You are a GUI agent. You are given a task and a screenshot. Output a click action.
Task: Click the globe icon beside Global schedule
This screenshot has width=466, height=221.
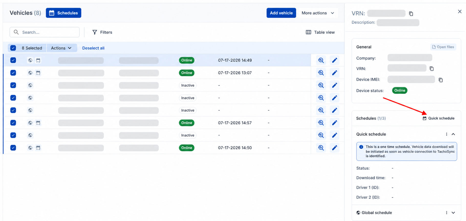[x=358, y=213]
